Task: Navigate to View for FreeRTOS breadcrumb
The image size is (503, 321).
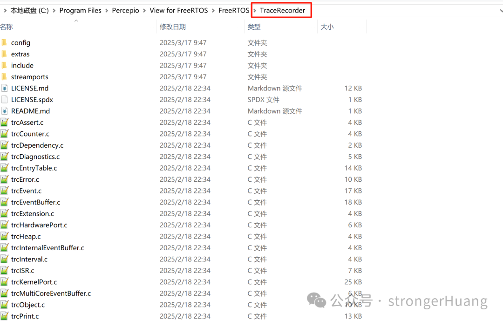Action: pos(179,10)
